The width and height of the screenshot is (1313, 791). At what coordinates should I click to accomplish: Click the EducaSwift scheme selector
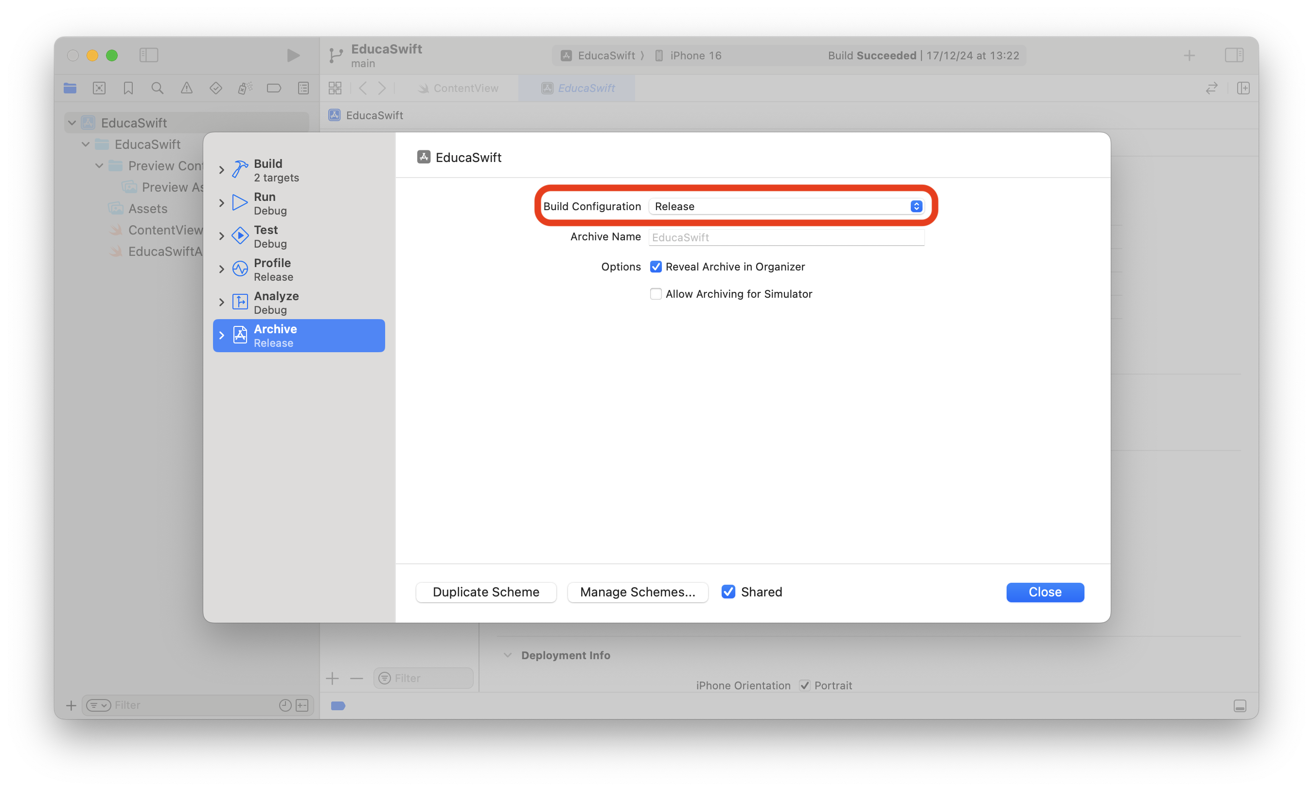click(598, 55)
